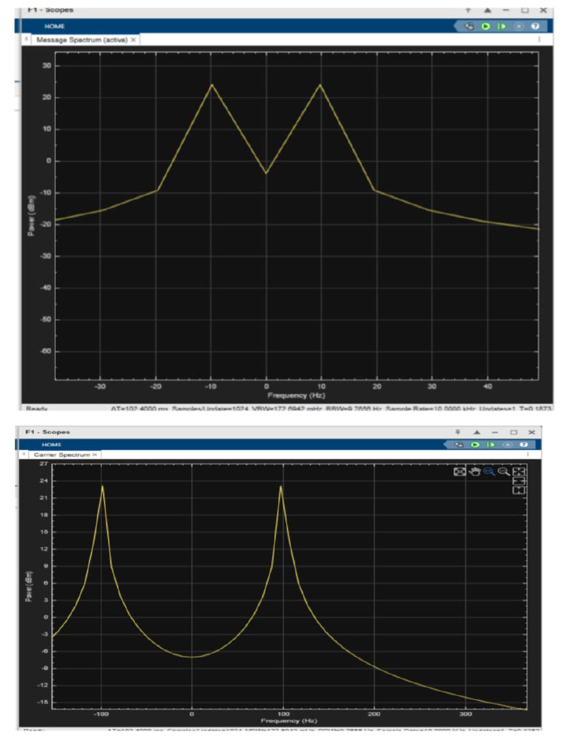Click Step Forward in the Carrier Spectrum scope
Image resolution: width=565 pixels, height=754 pixels.
[x=491, y=444]
